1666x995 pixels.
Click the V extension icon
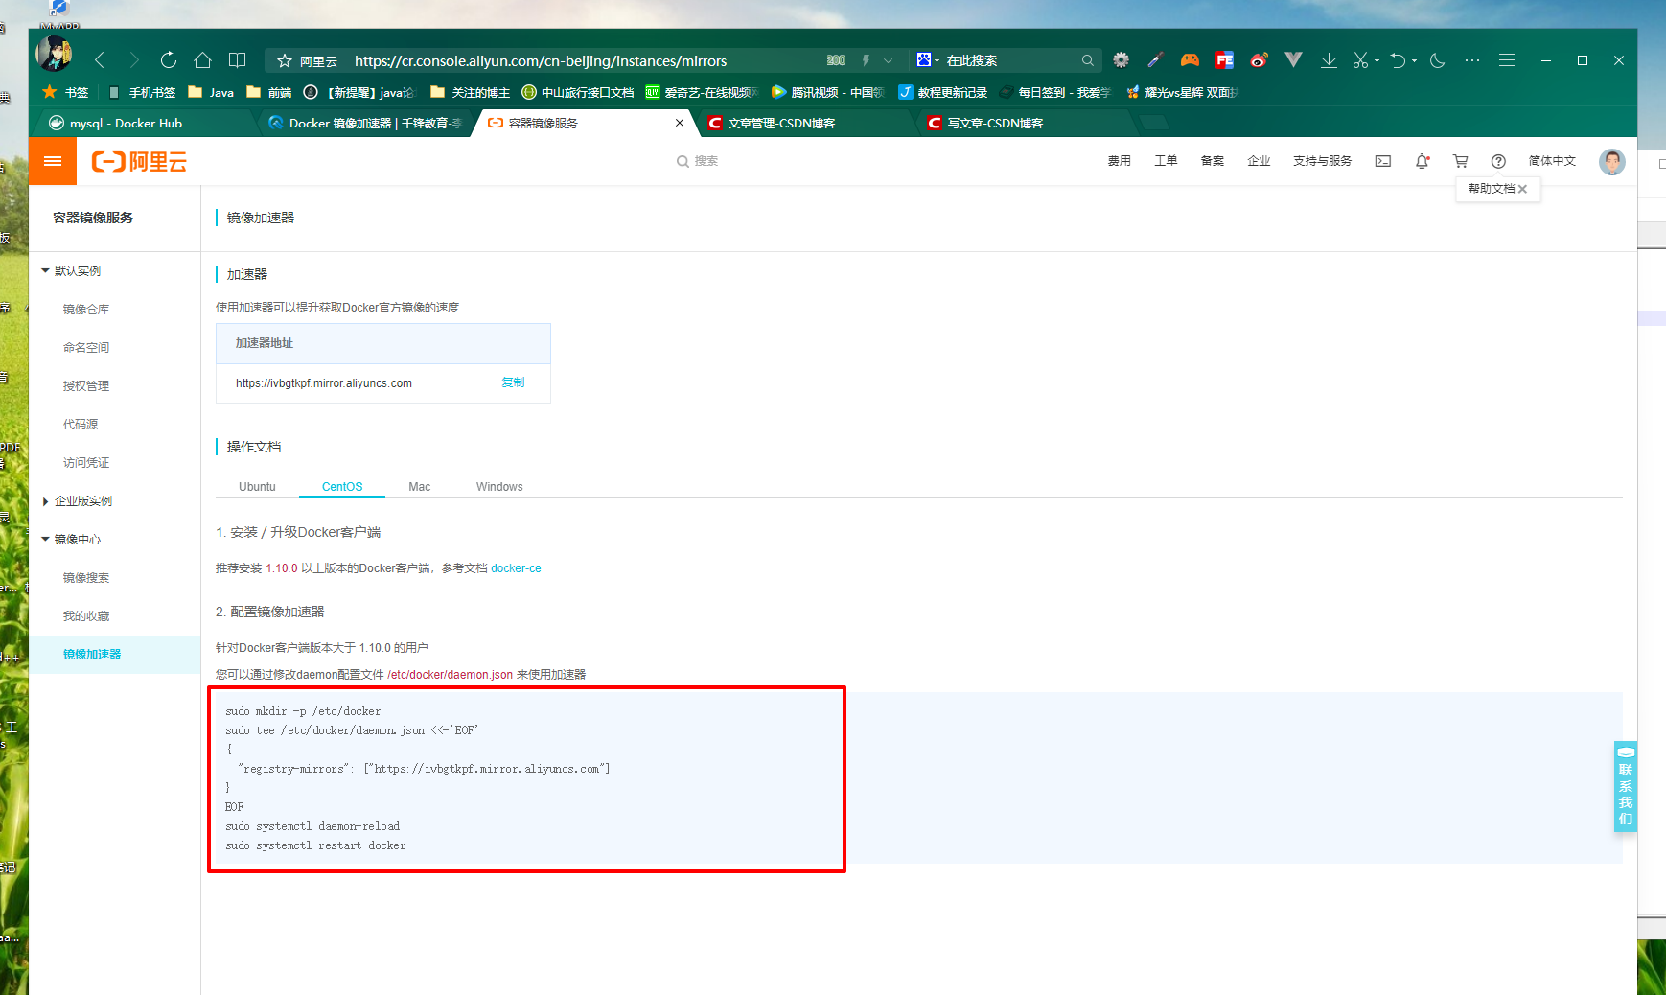coord(1293,60)
